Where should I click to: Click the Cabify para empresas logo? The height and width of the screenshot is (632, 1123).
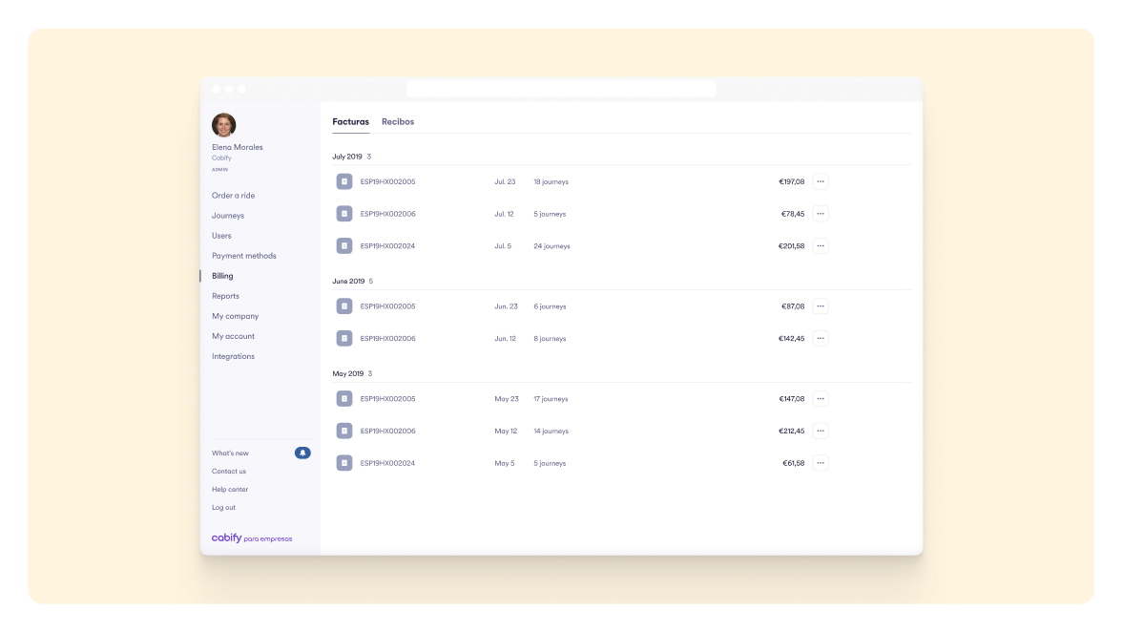pos(252,538)
